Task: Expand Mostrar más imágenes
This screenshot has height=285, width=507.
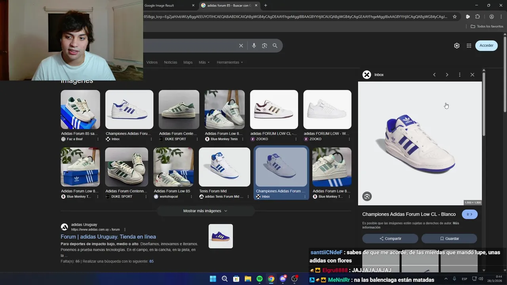Action: [x=205, y=211]
